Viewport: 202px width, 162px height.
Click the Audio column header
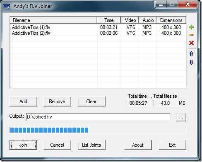click(147, 20)
